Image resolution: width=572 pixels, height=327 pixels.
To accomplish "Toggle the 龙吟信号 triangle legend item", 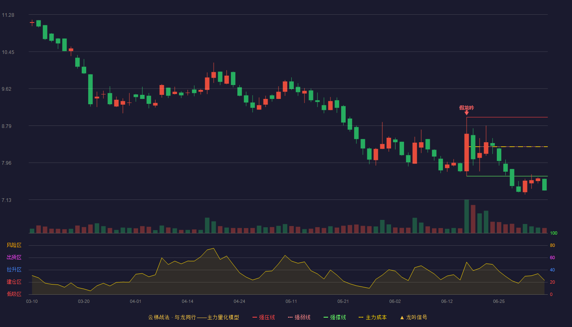I will point(413,317).
